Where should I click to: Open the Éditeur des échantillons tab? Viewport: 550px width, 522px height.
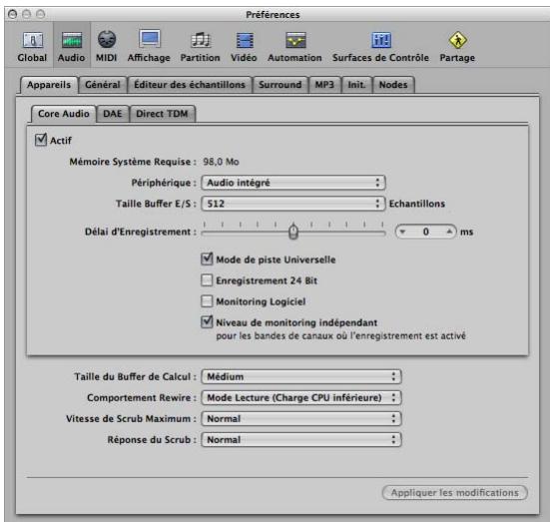(x=190, y=85)
